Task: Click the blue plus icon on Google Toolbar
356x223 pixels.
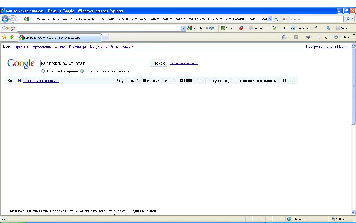Action: (212, 28)
